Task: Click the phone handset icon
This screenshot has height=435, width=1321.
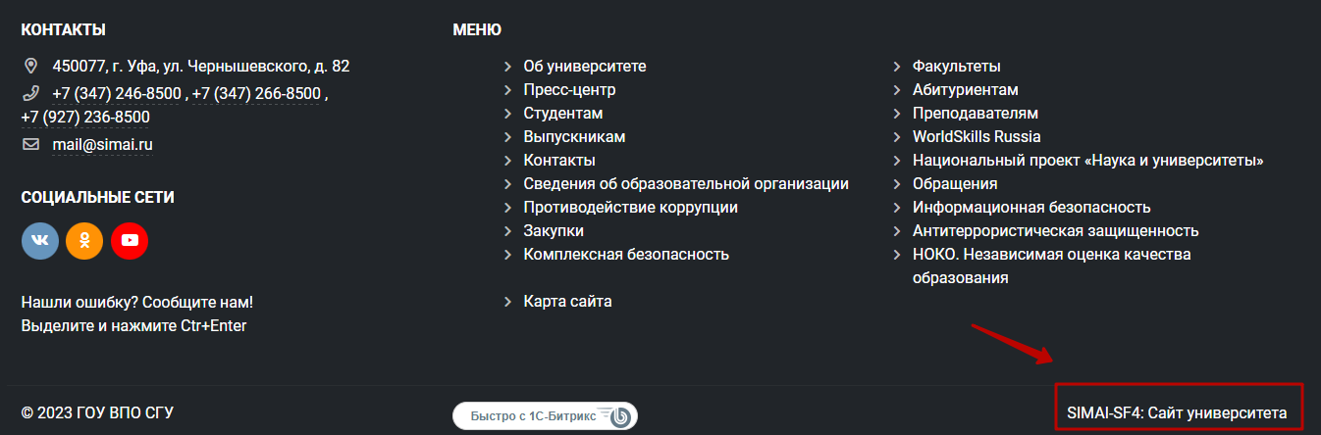Action: coord(30,94)
